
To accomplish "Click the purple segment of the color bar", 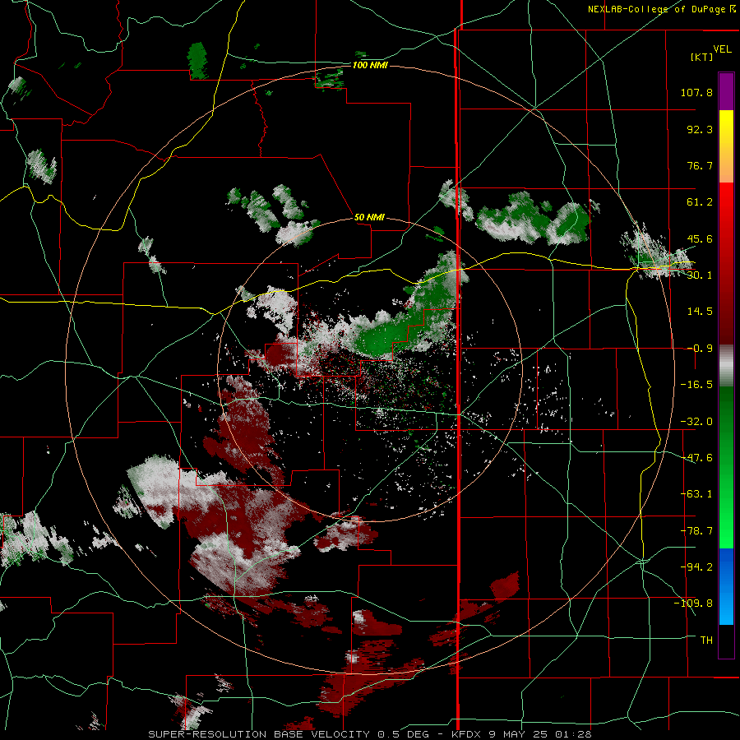I will tap(726, 91).
